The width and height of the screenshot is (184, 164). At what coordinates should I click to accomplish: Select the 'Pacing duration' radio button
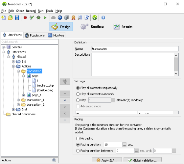[x=78, y=145]
